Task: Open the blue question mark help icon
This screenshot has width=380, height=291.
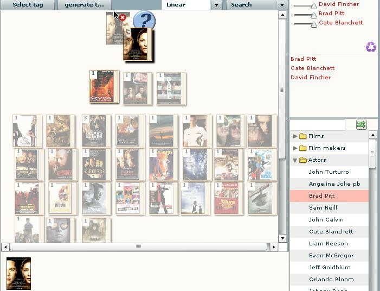Action: click(144, 20)
